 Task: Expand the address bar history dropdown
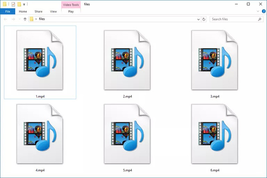(198, 19)
